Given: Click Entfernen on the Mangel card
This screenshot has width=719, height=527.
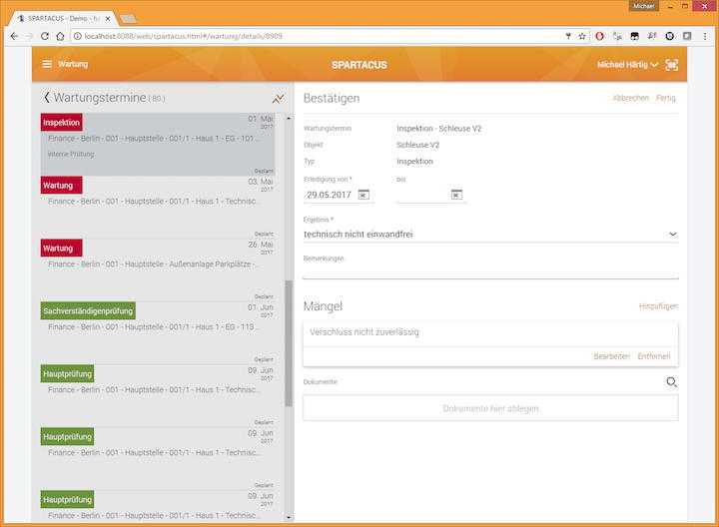Looking at the screenshot, I should click(653, 356).
